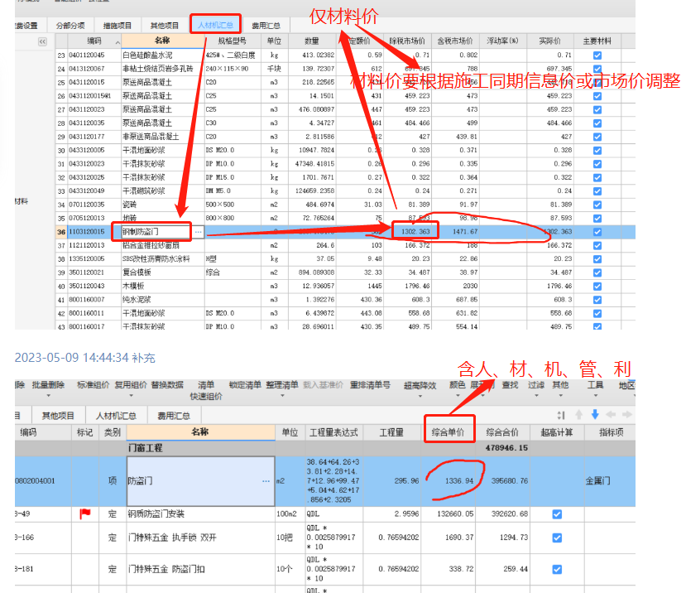Image resolution: width=686 pixels, height=593 pixels.
Task: Toggle 主要材料 checkbox for 干混地面砂浆 row 30
Action: tap(597, 150)
